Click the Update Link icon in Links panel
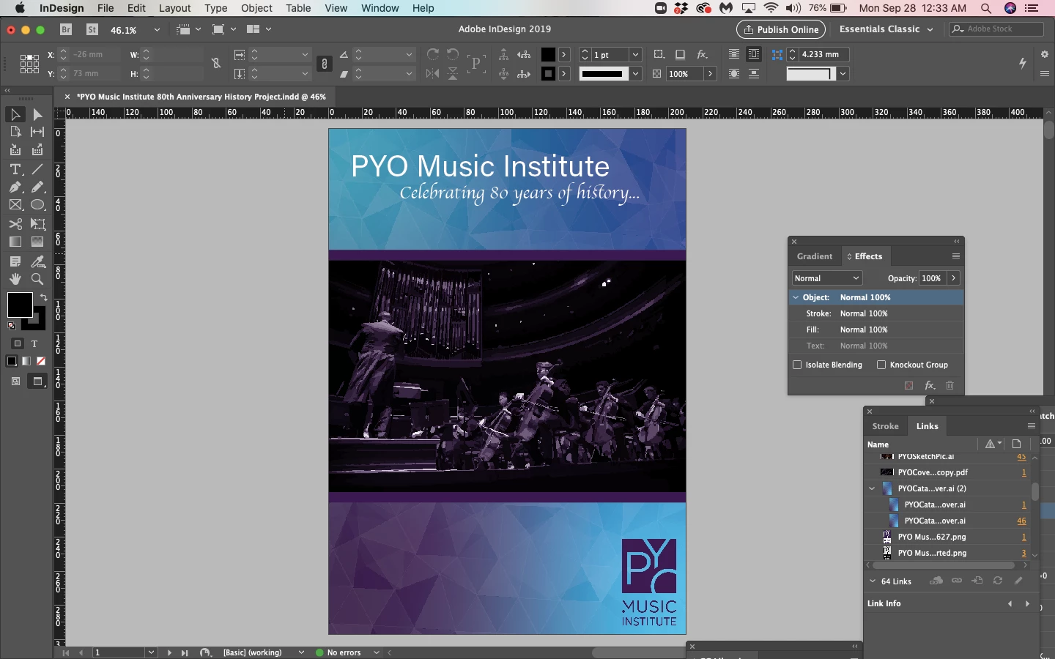 click(x=998, y=581)
